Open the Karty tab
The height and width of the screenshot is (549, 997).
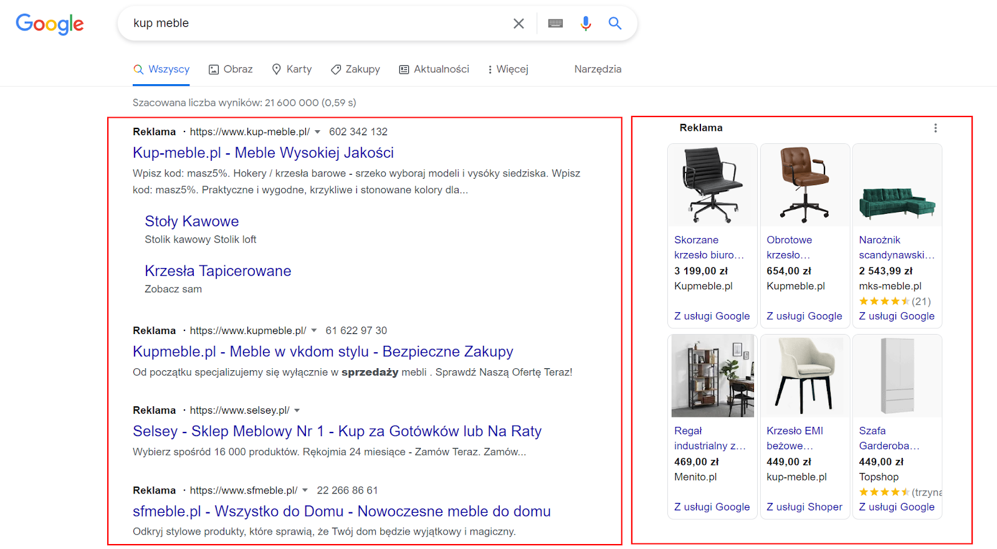point(292,69)
